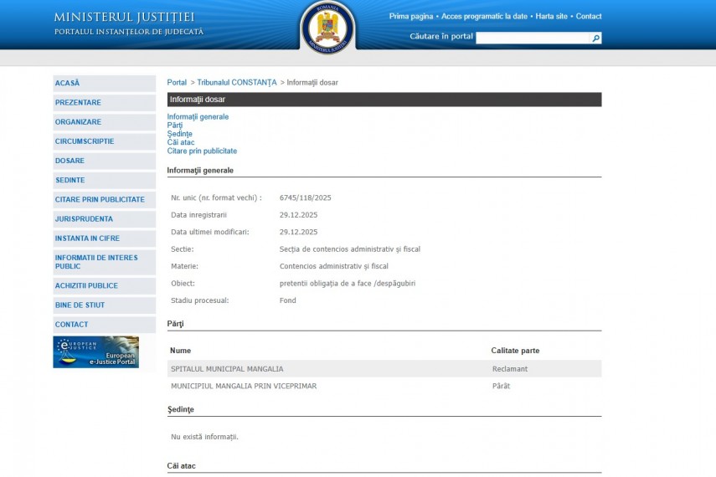Jump to Părți anchor link
This screenshot has width=716, height=477.
[175, 126]
